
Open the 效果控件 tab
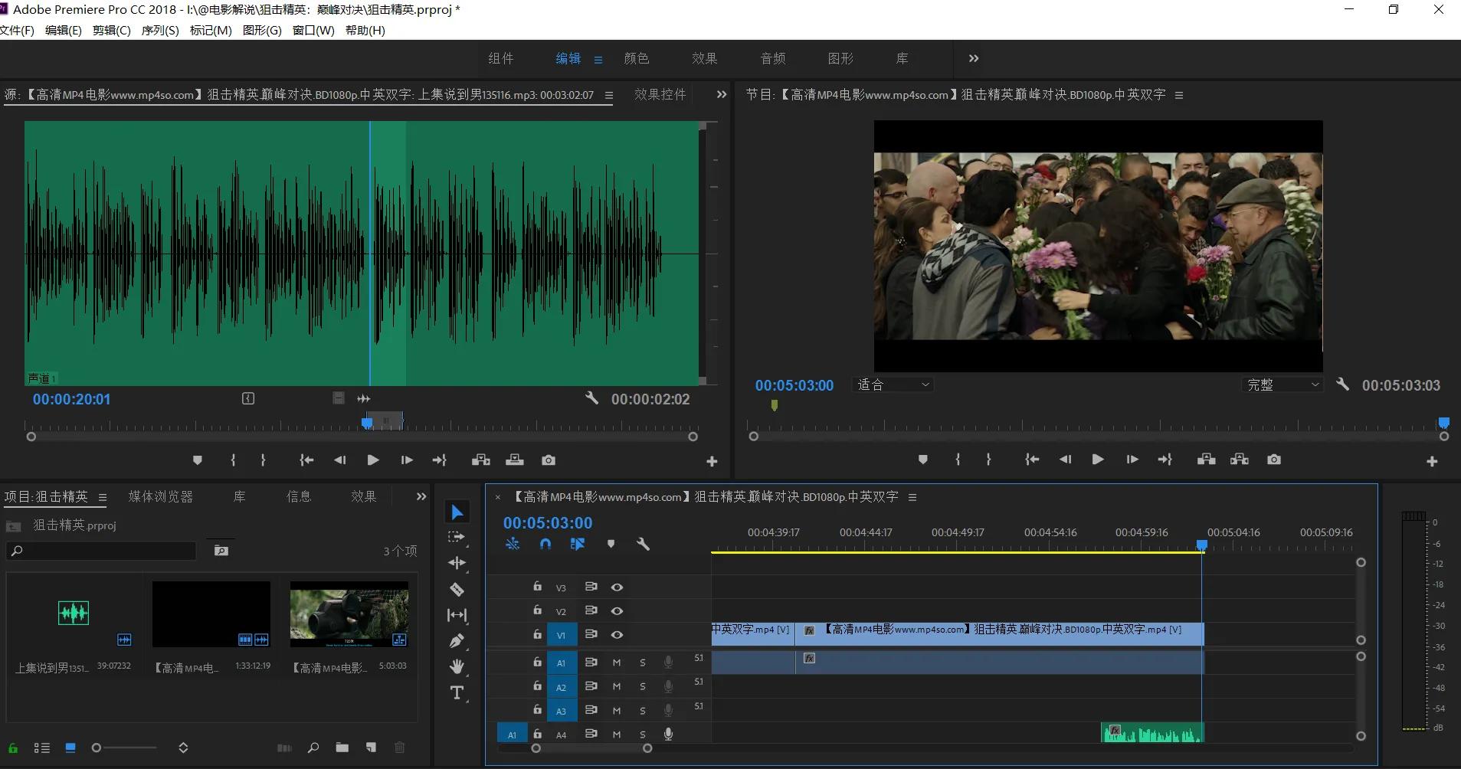(660, 94)
